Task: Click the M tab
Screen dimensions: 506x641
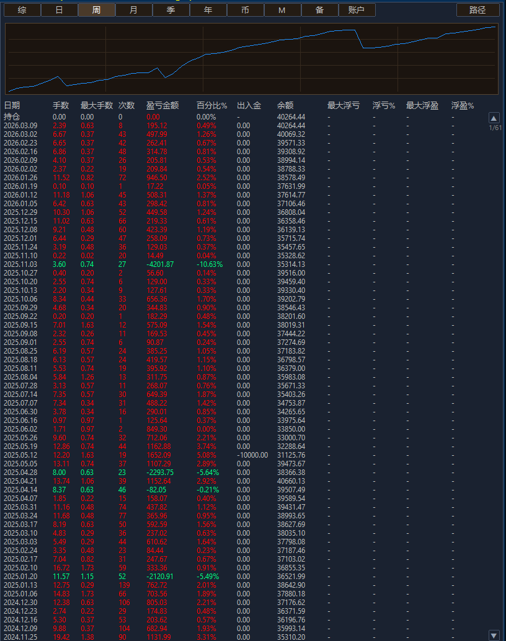Action: coord(282,10)
